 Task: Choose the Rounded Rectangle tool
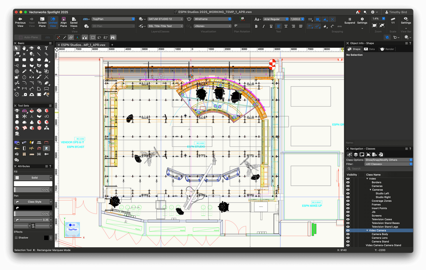tap(24, 60)
